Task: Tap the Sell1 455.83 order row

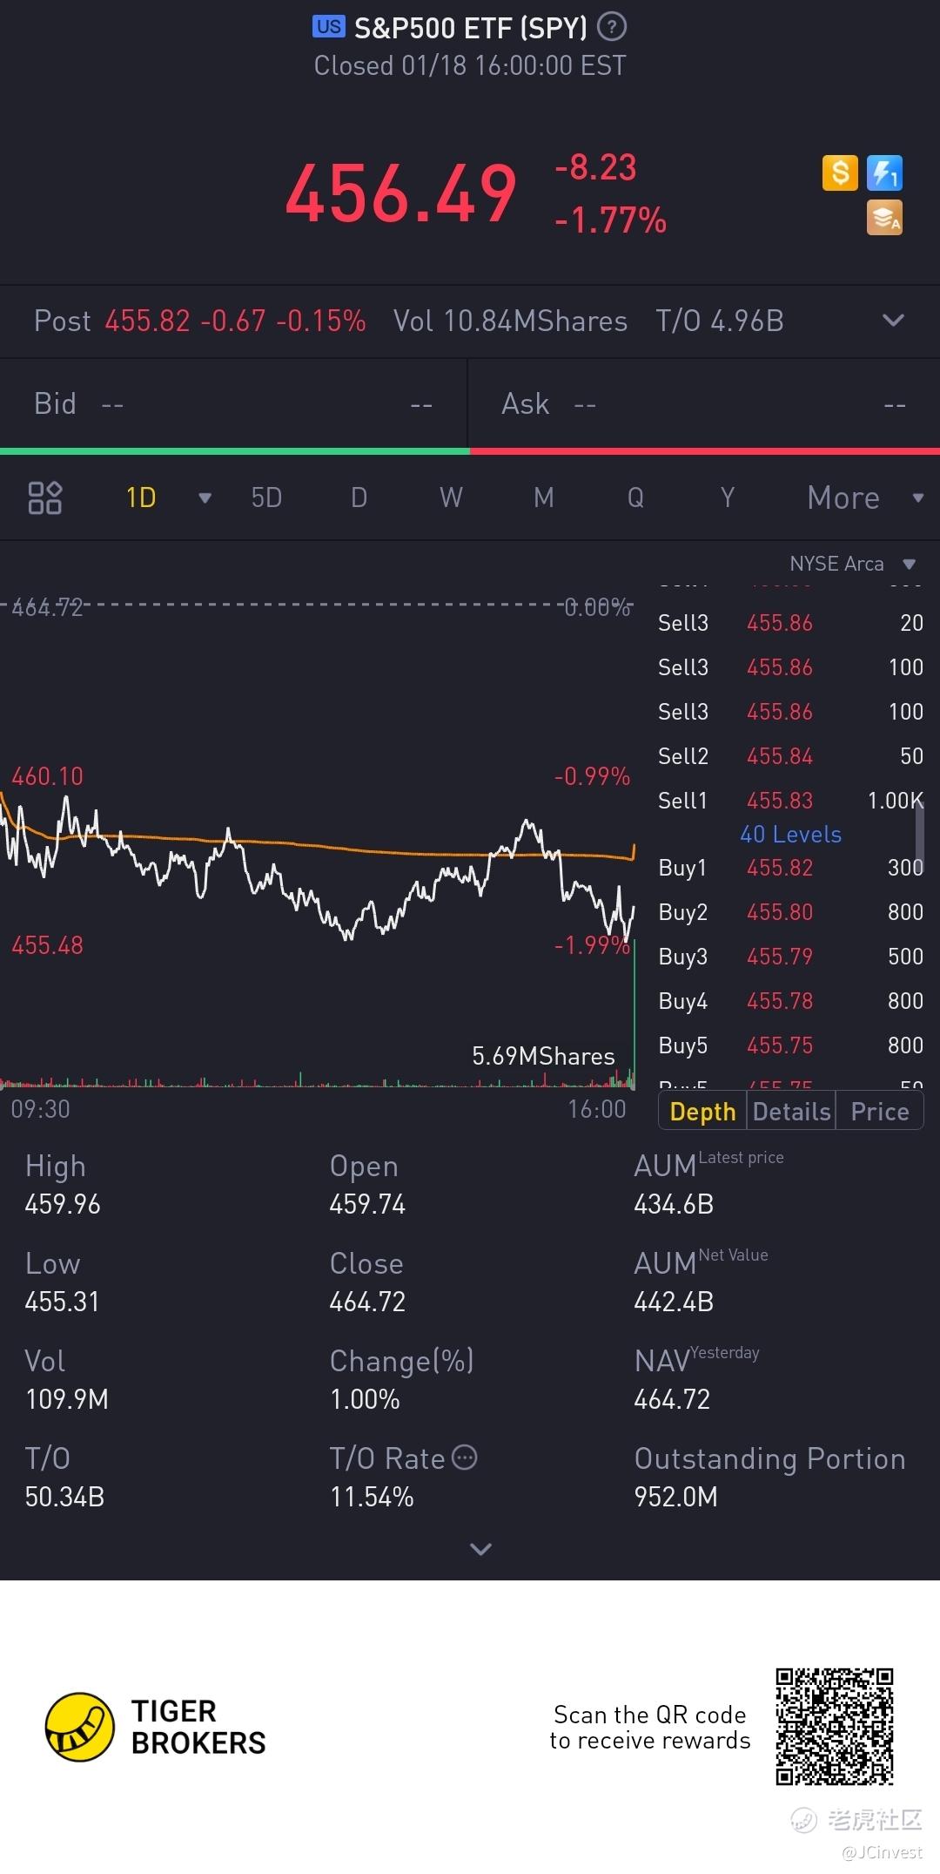Action: [x=790, y=800]
